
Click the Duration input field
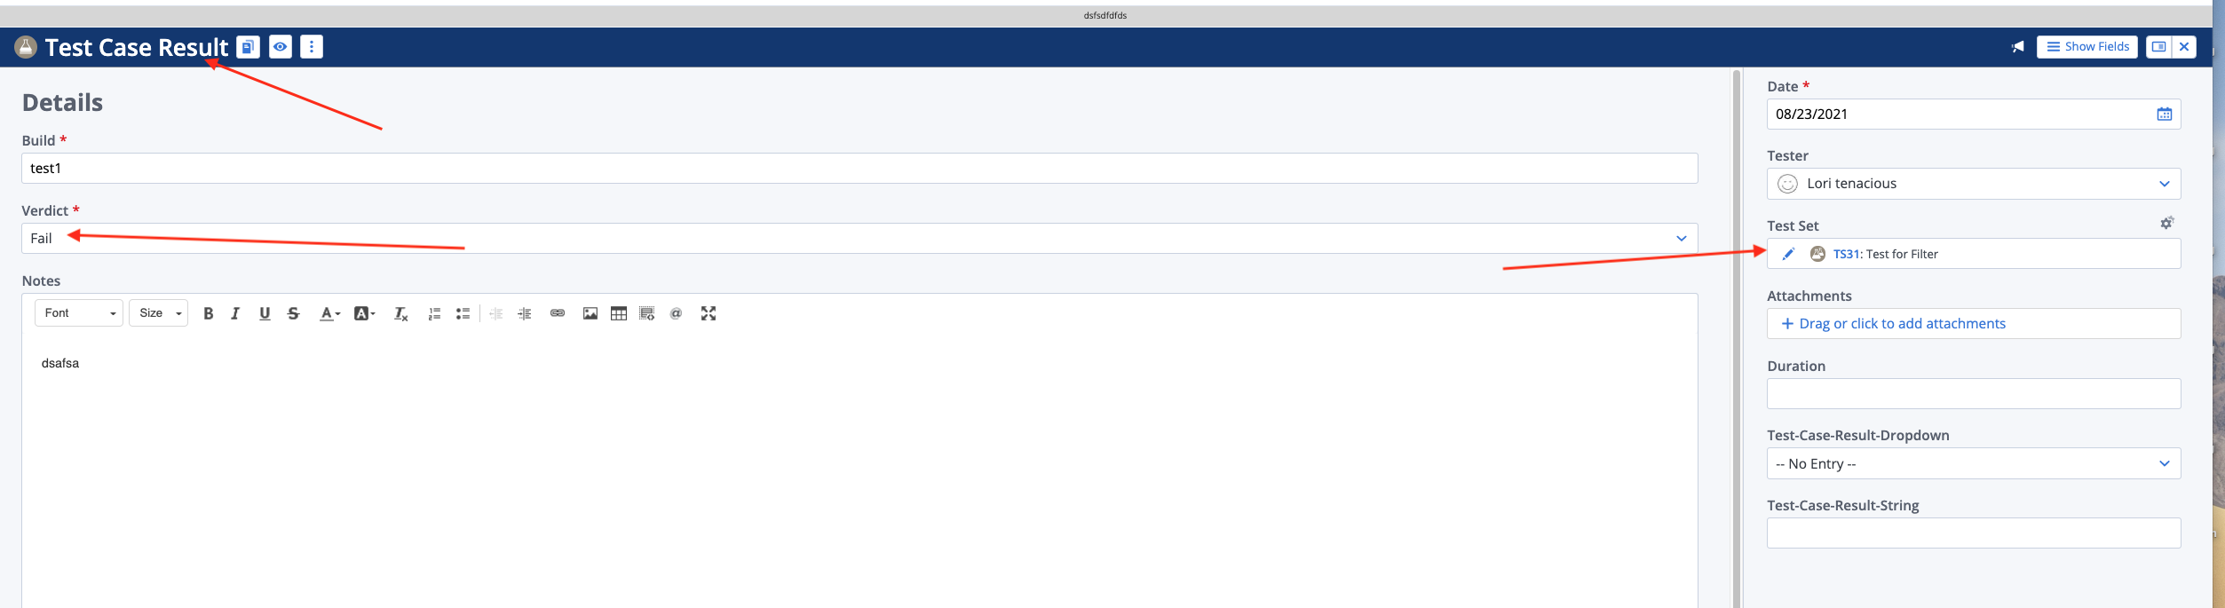[x=1974, y=394]
